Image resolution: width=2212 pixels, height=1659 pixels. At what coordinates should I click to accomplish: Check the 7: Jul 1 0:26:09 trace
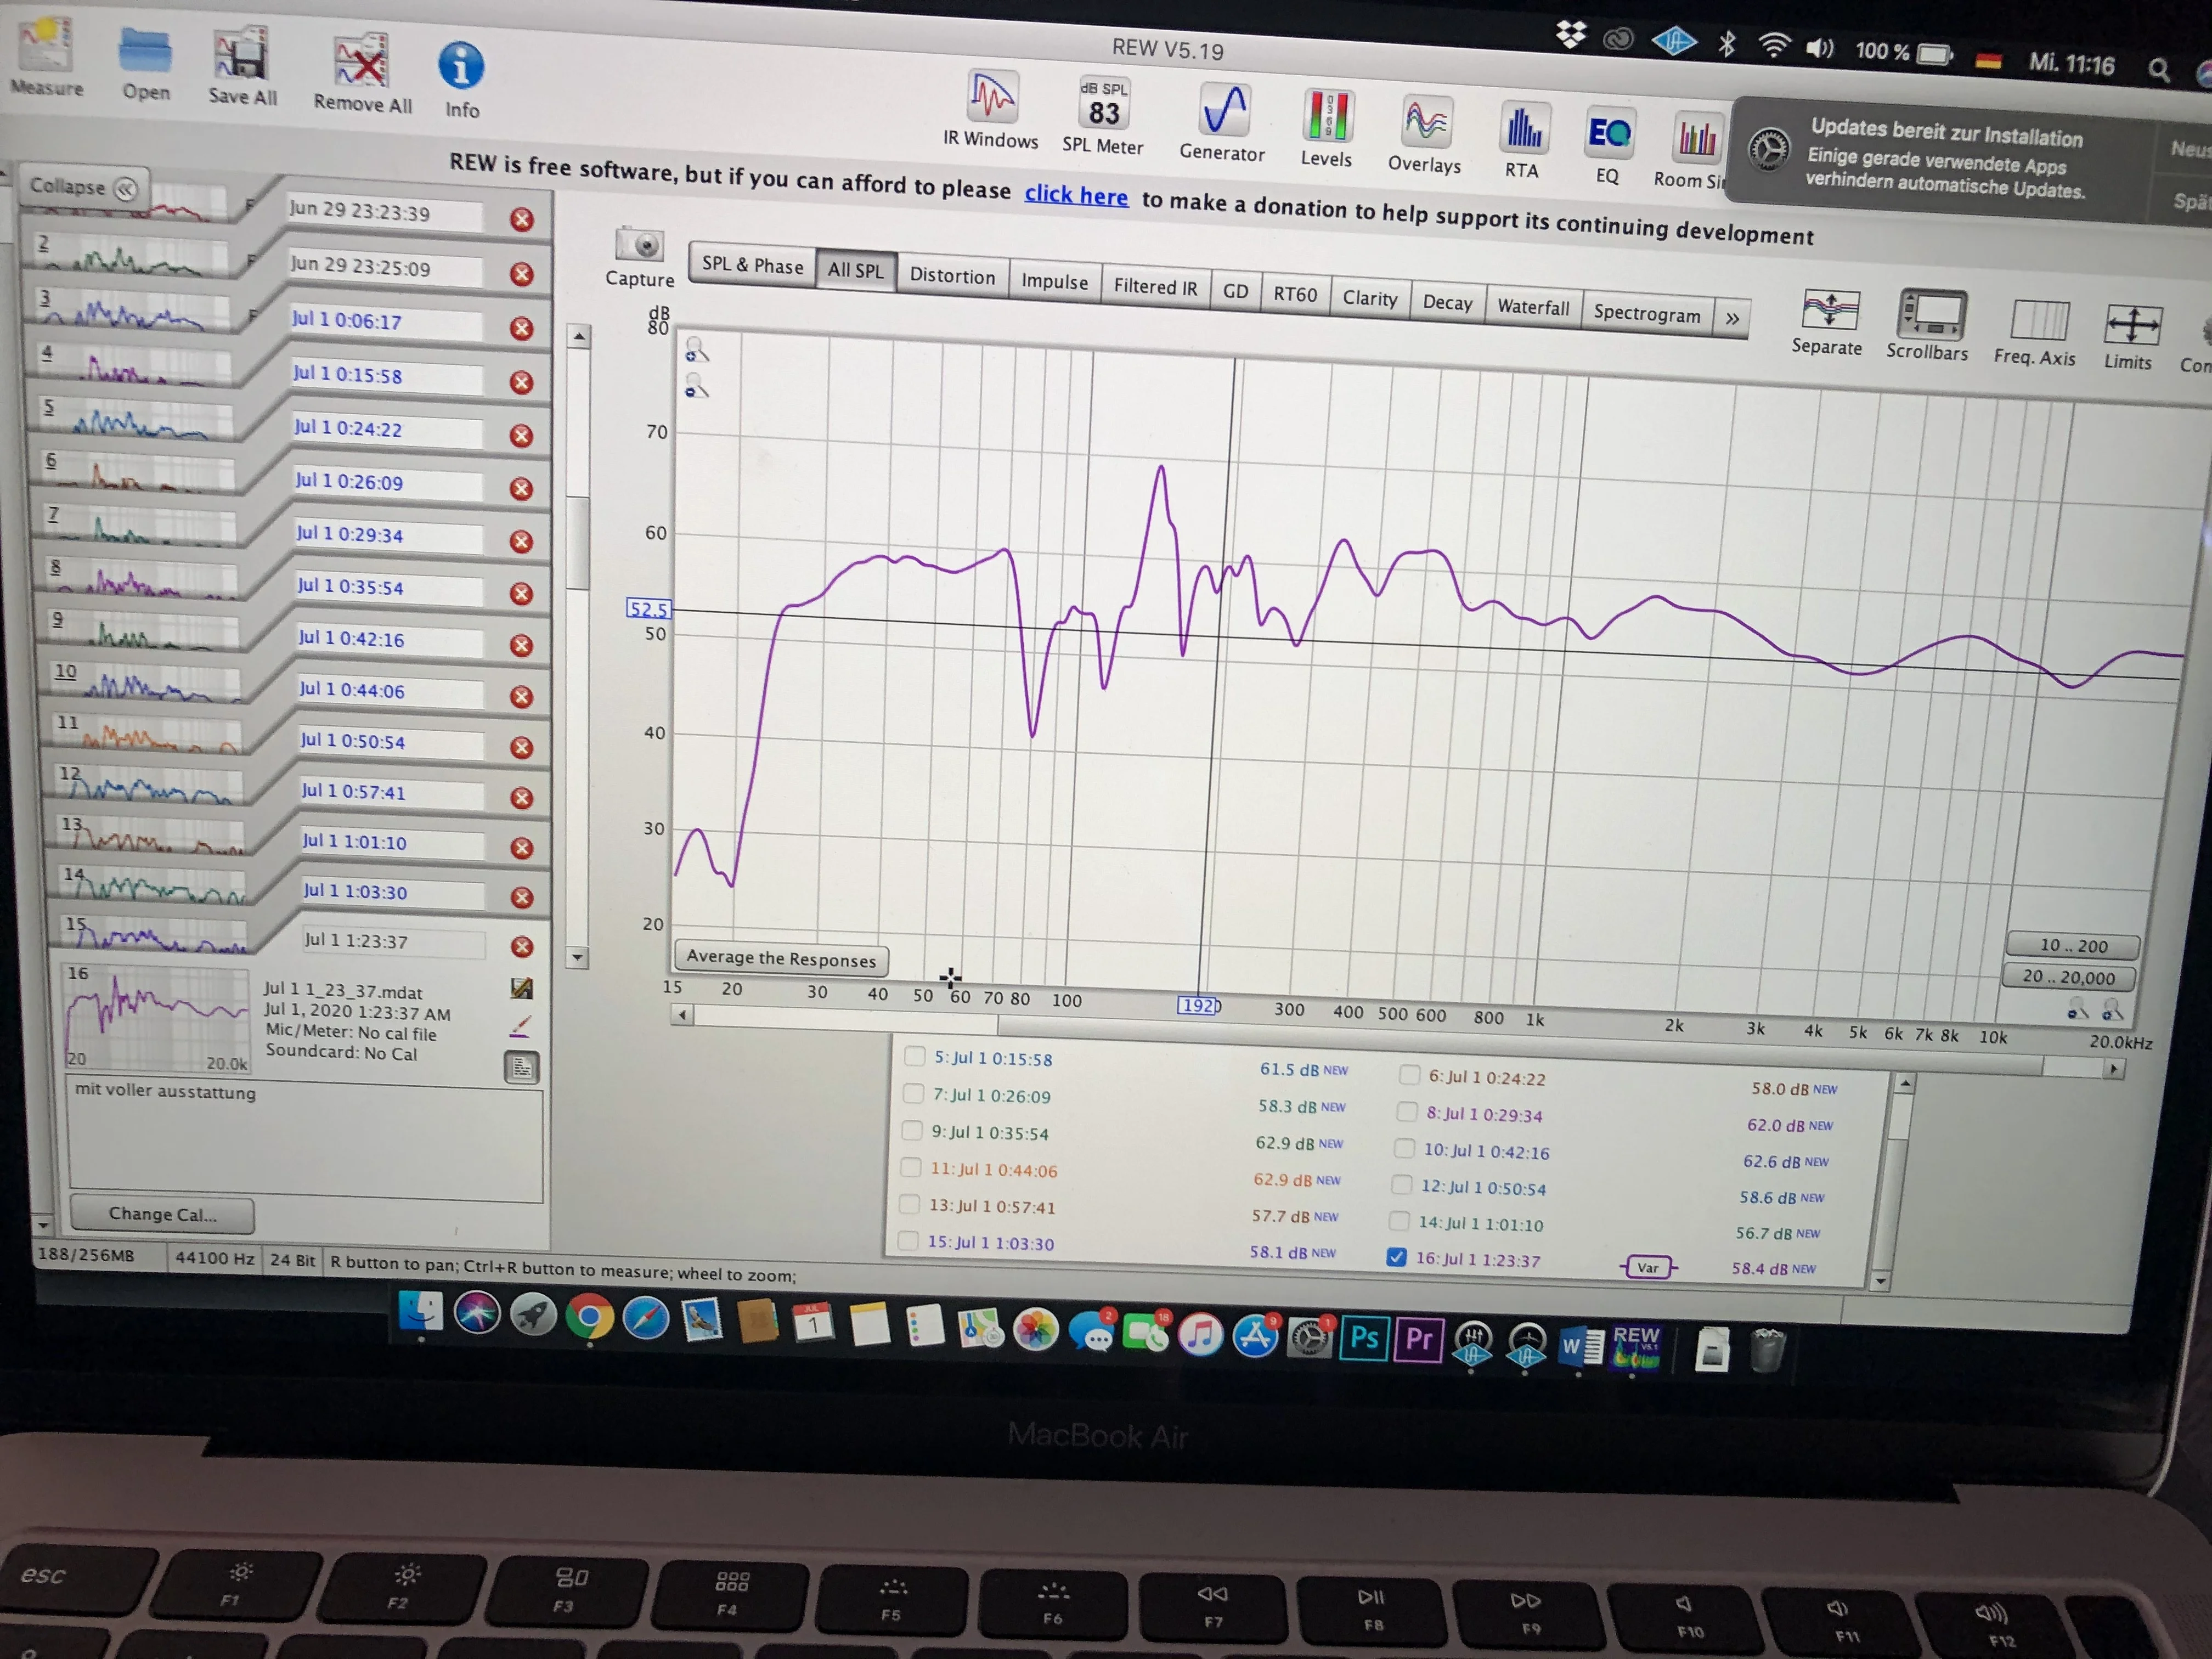[913, 1093]
